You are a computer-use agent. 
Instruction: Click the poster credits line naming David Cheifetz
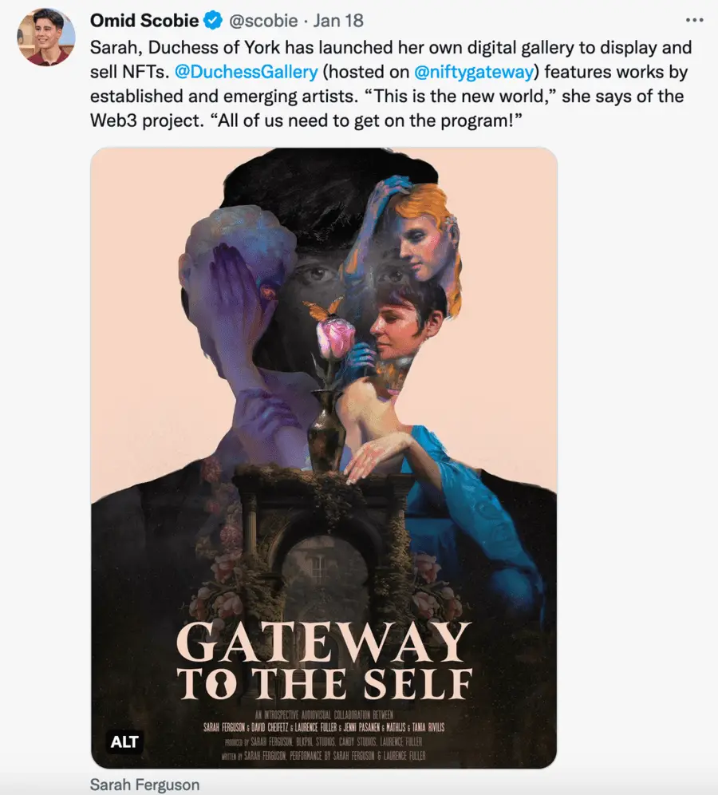pos(324,728)
